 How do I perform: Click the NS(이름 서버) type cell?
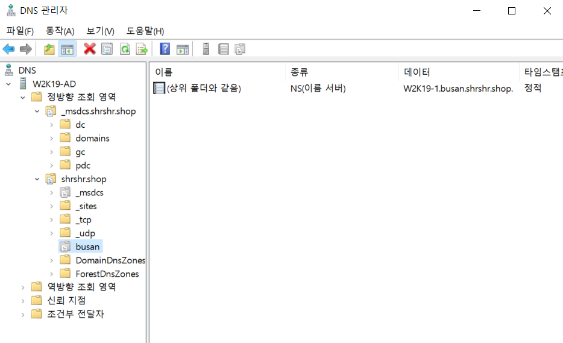(x=318, y=88)
